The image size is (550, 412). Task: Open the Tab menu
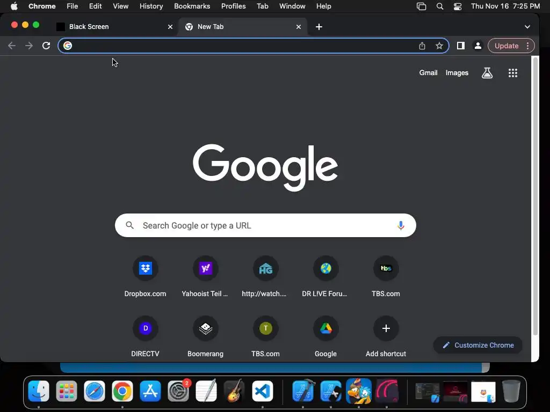click(x=262, y=6)
